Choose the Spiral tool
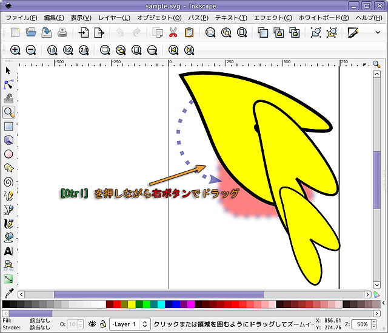This screenshot has height=333, width=388. click(x=8, y=181)
